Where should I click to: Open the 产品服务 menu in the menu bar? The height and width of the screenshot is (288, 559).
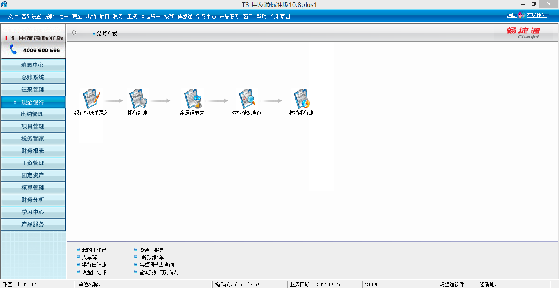click(x=229, y=16)
